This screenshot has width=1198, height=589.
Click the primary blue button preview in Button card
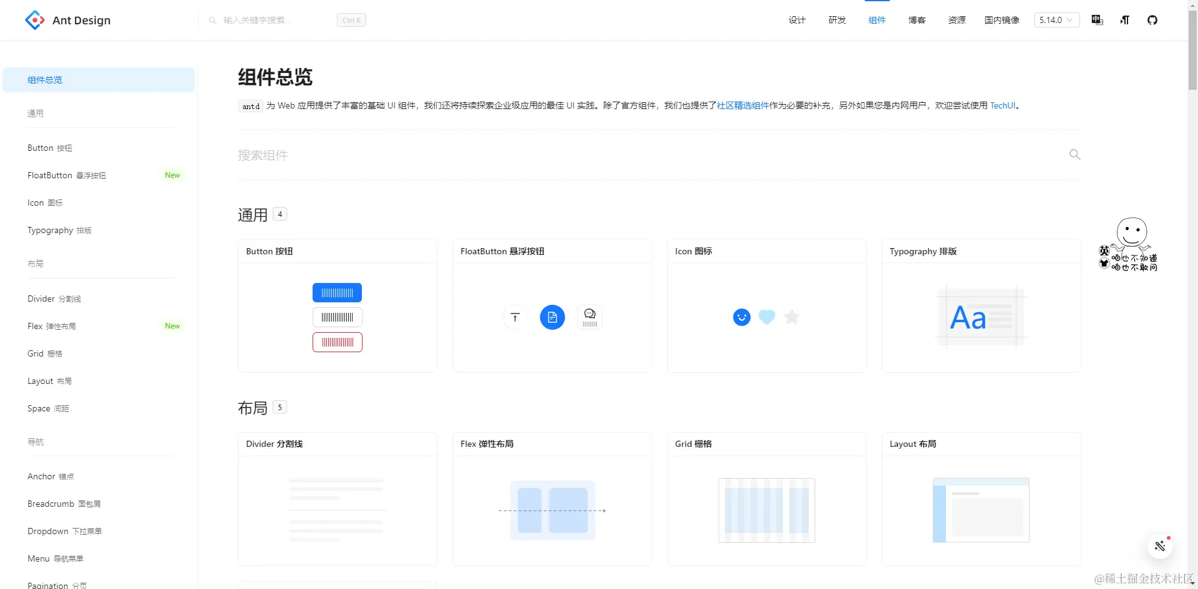[337, 292]
